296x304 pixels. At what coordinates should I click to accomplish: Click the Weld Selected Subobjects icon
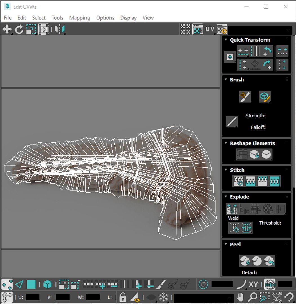[246, 228]
